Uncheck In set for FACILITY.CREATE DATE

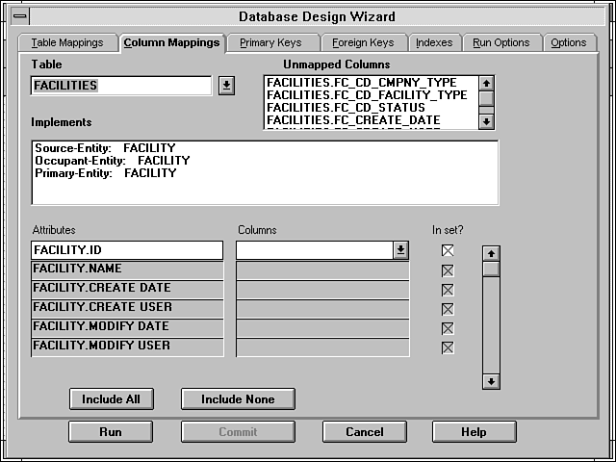coord(447,289)
